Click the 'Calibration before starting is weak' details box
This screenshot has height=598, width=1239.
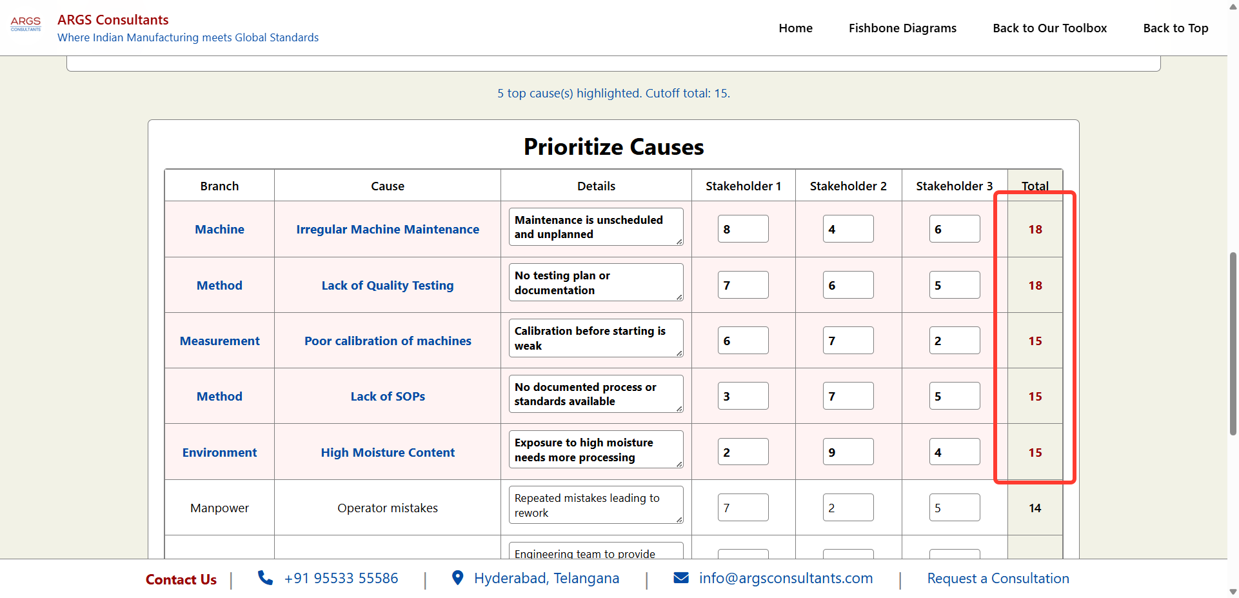pyautogui.click(x=596, y=338)
